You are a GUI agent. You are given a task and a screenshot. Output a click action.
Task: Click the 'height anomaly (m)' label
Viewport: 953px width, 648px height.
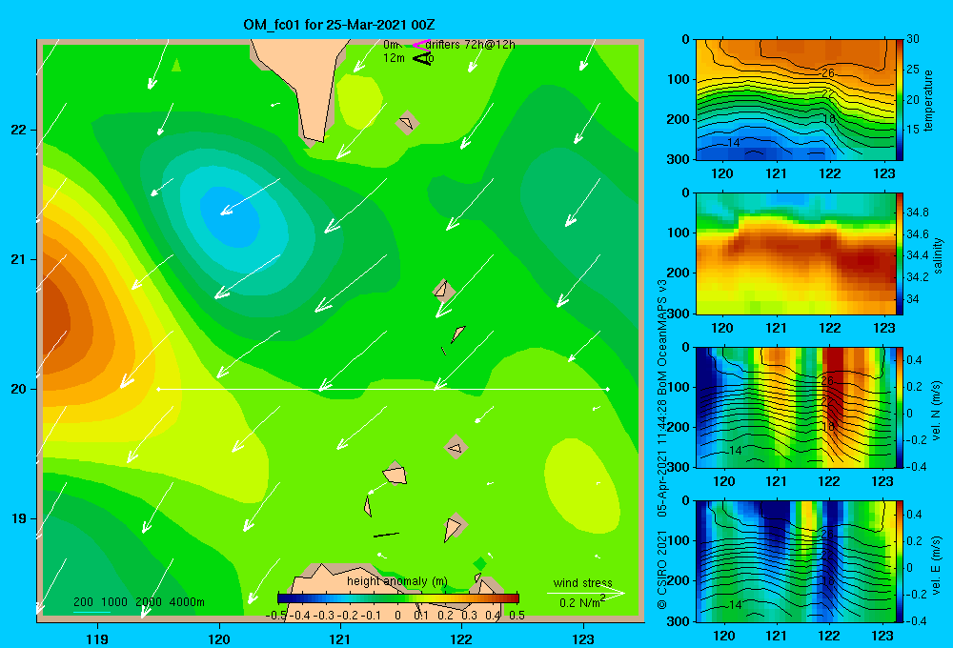pyautogui.click(x=396, y=581)
